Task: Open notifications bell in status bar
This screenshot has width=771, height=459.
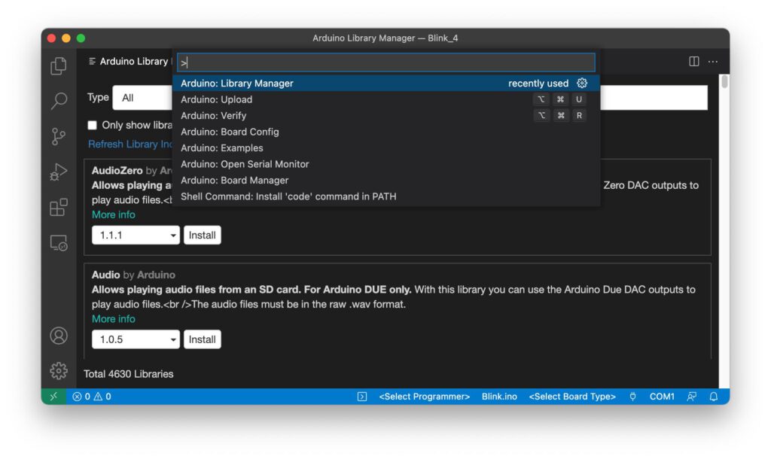Action: tap(714, 396)
